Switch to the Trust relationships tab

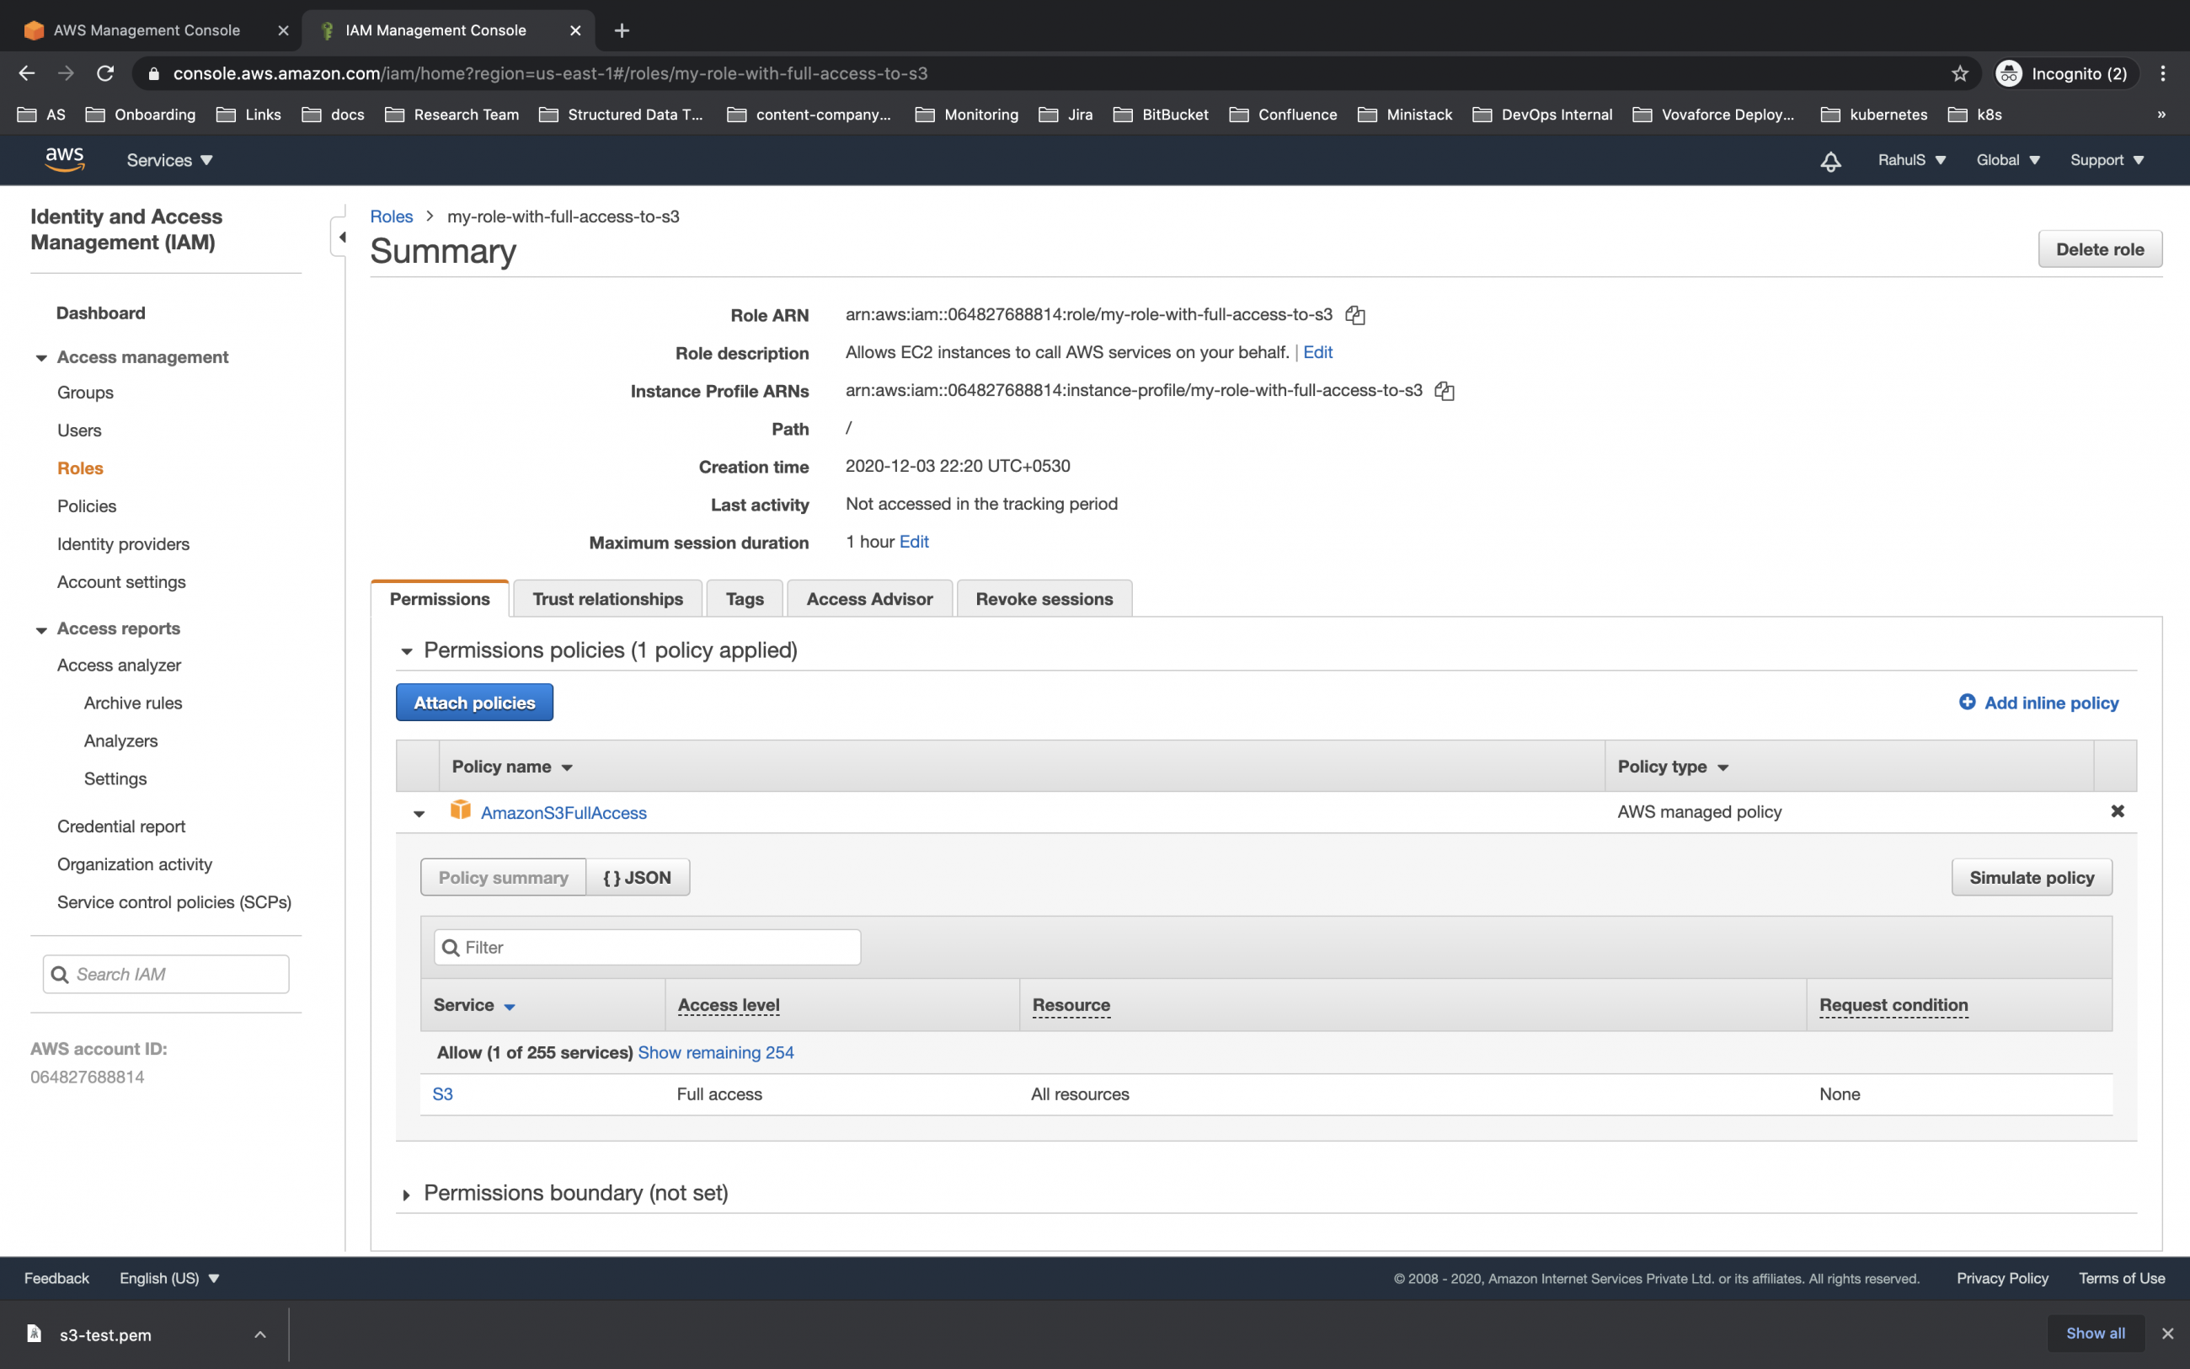(607, 598)
